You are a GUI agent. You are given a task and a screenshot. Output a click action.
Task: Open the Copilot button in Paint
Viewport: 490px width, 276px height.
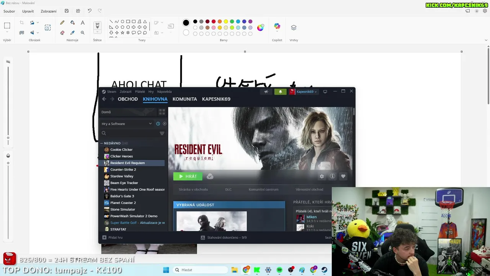277,26
